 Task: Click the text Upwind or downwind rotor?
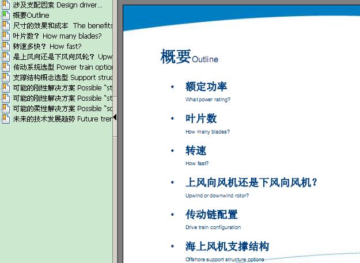tap(217, 196)
